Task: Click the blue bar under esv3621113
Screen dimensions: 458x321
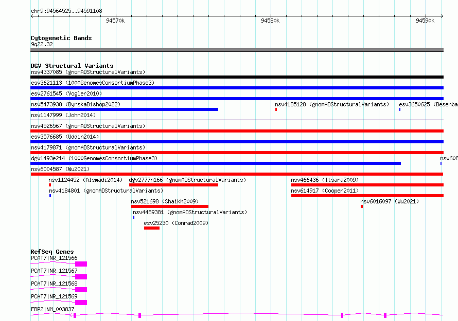Action: [x=237, y=88]
